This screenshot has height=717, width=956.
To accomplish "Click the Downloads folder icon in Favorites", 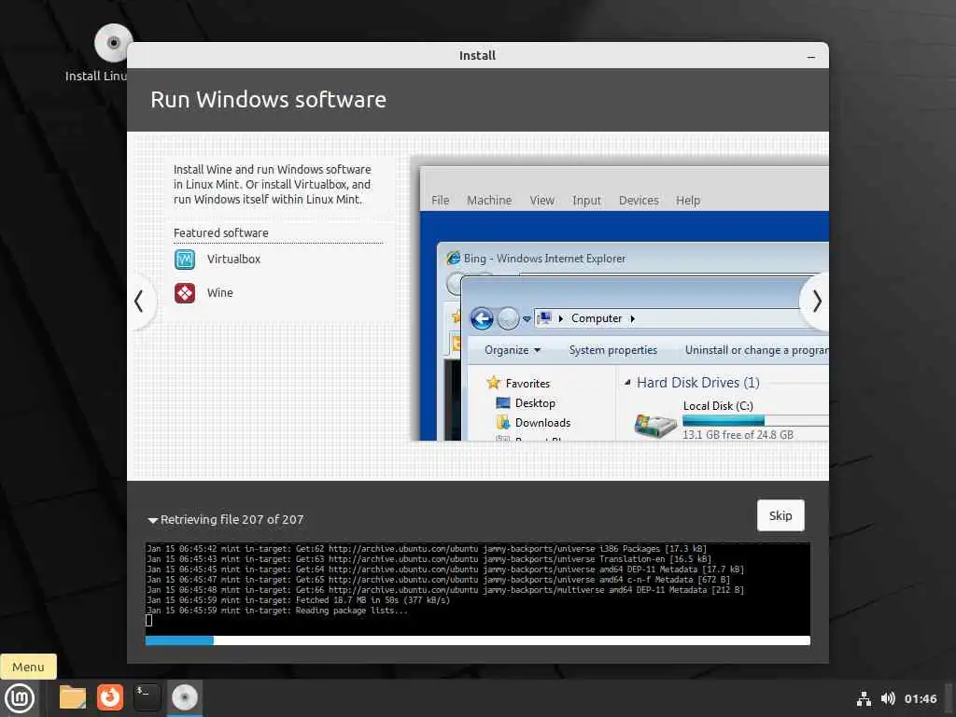I will pos(503,423).
